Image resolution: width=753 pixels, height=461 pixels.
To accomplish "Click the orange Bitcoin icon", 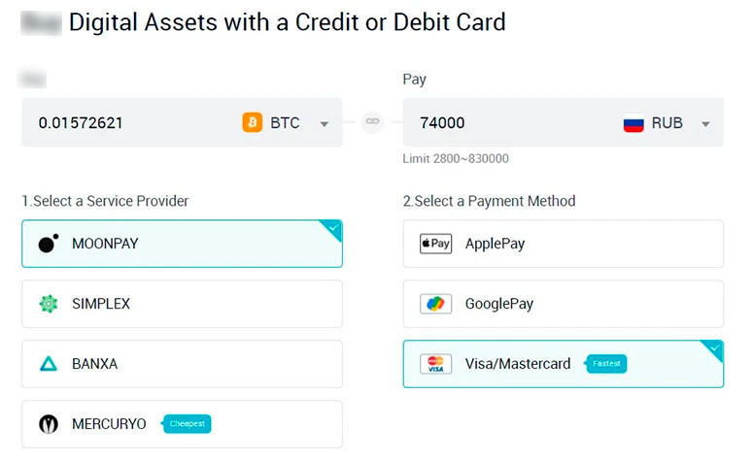I will (253, 123).
